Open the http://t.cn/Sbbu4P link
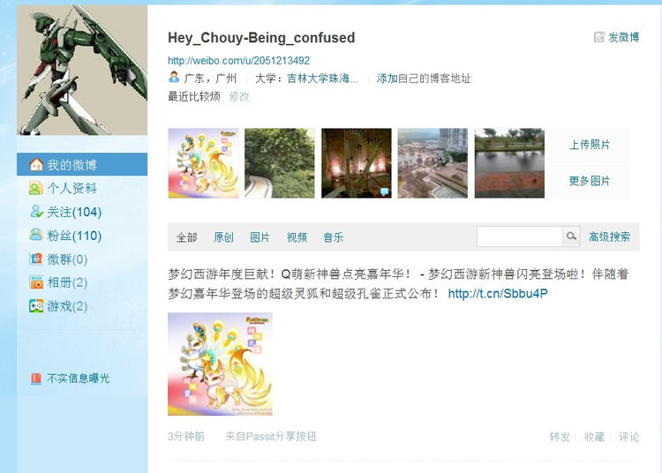662x473 pixels. point(498,293)
